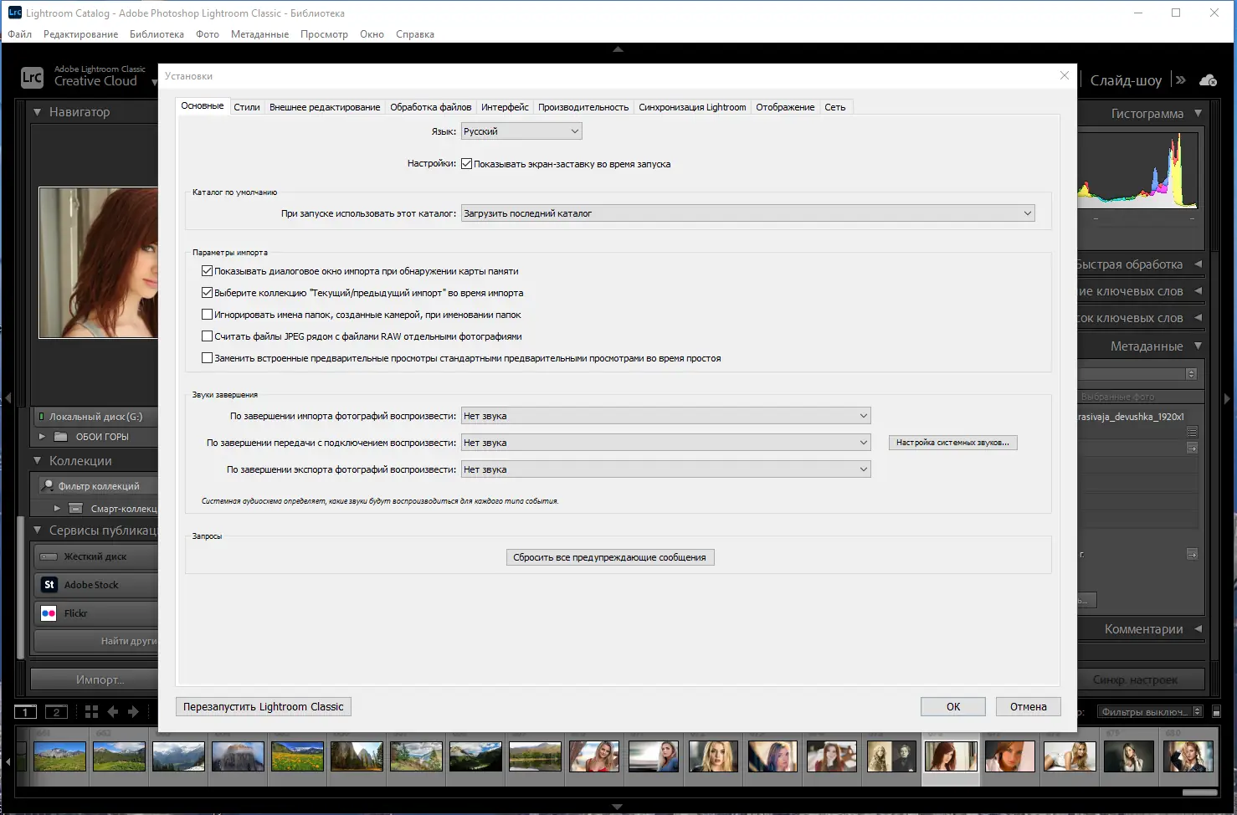Switch to Grid view icon

92,712
